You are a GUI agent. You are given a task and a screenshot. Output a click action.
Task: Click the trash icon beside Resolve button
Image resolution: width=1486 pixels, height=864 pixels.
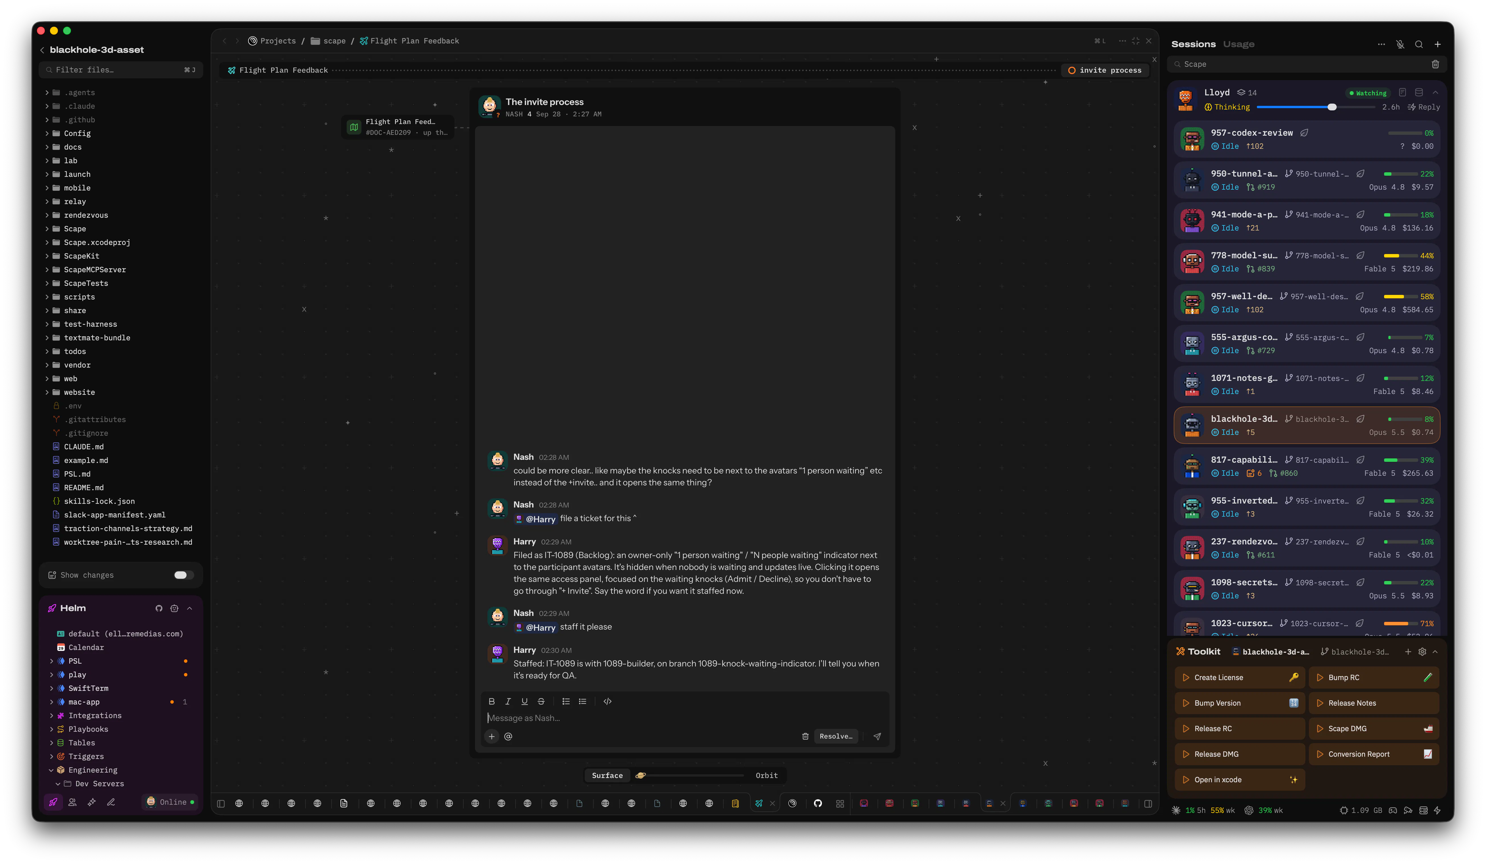(x=805, y=736)
